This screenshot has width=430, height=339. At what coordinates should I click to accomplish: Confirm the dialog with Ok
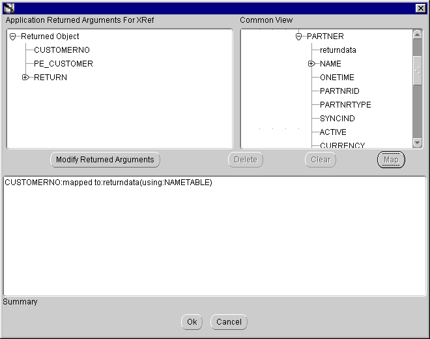click(x=192, y=321)
